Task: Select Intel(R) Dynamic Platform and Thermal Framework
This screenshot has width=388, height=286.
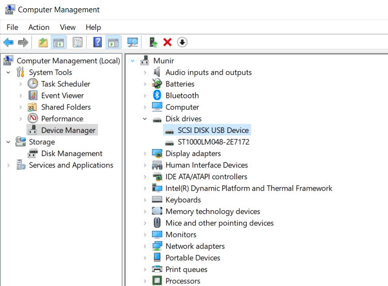Action: click(249, 188)
